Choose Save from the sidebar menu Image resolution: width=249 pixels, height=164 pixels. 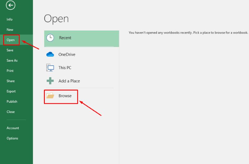10,50
